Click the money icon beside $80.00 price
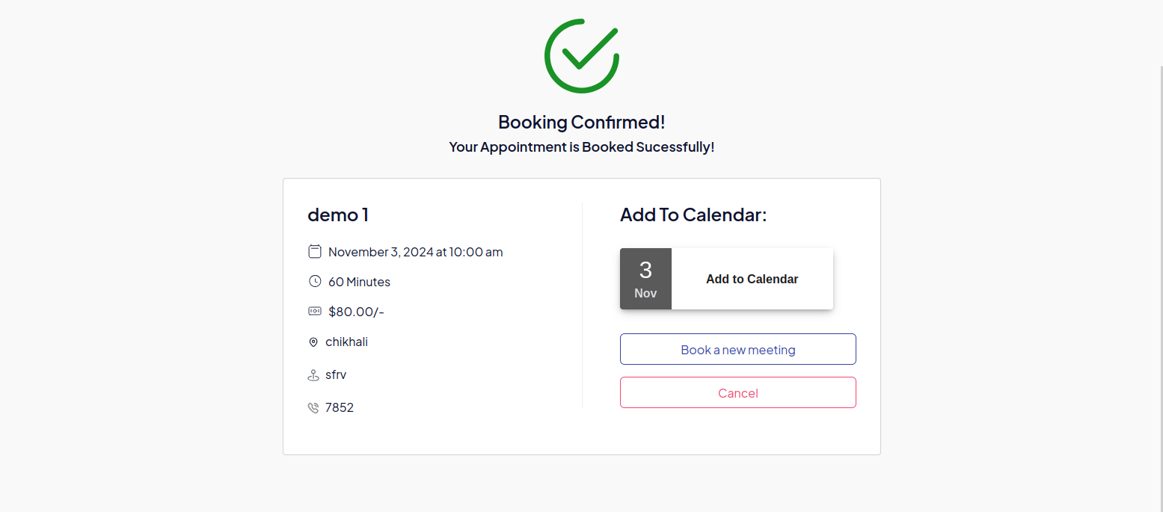Viewport: 1163px width, 512px height. click(x=315, y=311)
